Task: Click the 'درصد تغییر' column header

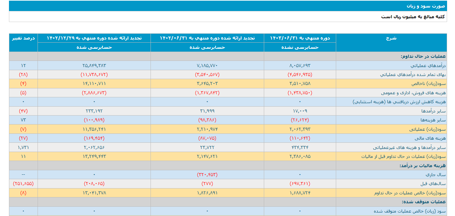Action: pos(23,38)
